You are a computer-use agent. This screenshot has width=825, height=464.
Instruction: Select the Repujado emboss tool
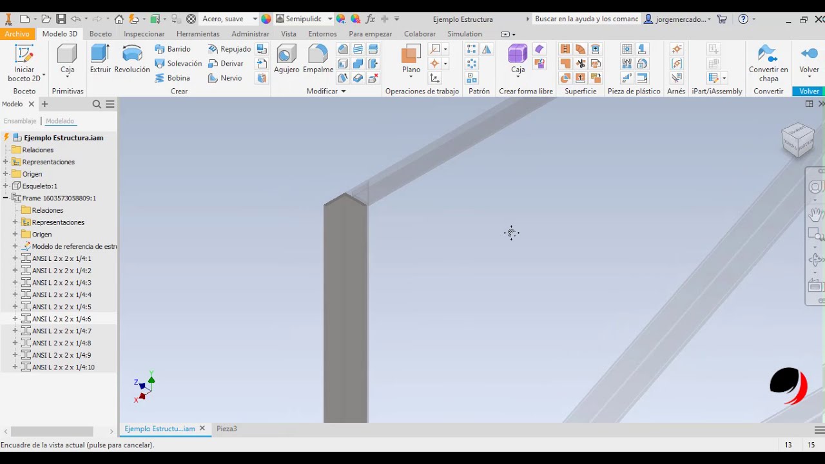click(229, 49)
